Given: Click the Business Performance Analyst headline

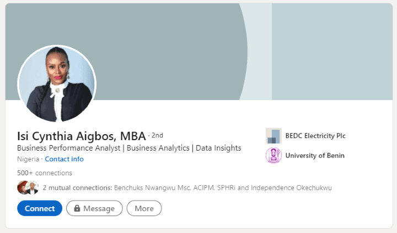Looking at the screenshot, I should [x=129, y=148].
